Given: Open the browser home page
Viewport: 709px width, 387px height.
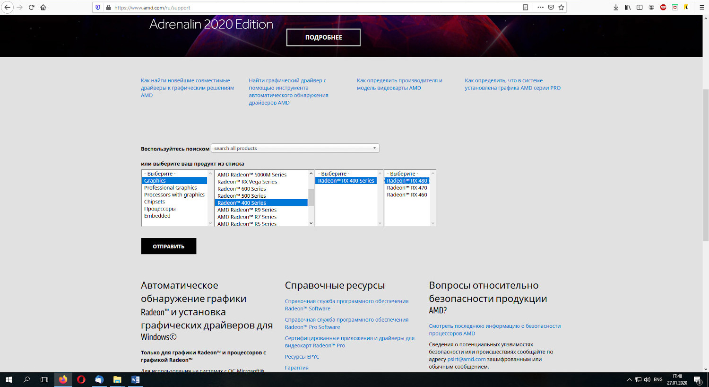Looking at the screenshot, I should [x=43, y=8].
